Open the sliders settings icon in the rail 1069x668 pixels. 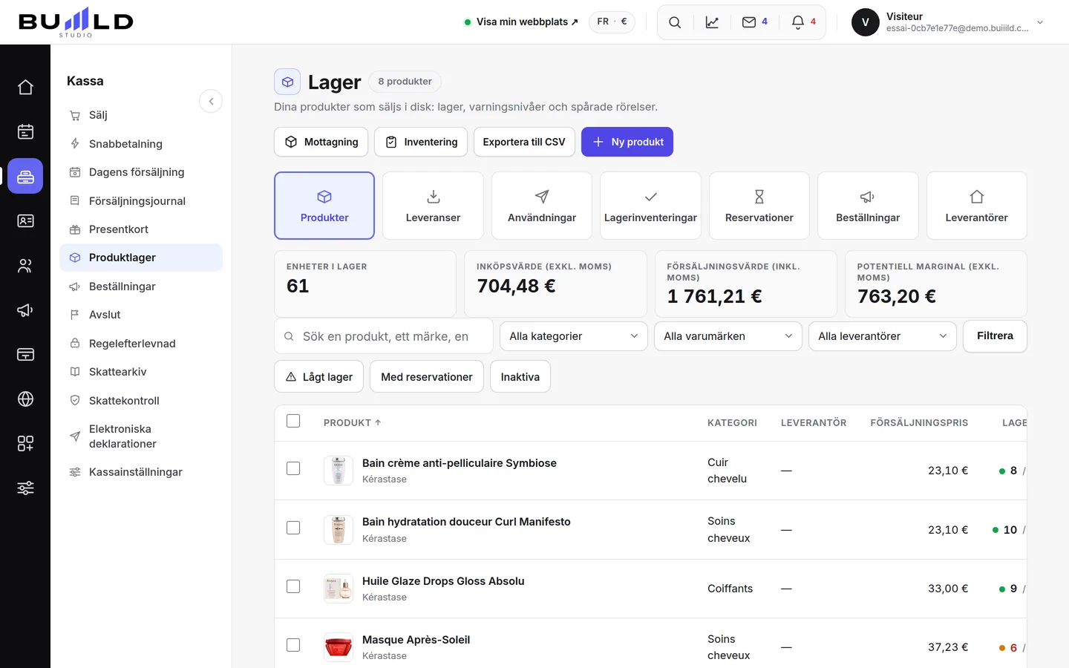click(x=25, y=488)
